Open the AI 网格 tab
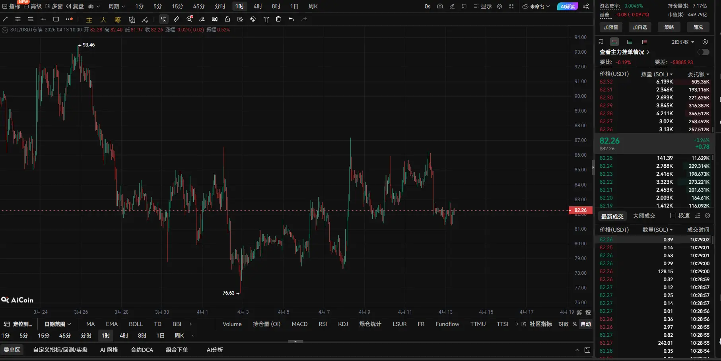721x361 pixels. [109, 350]
